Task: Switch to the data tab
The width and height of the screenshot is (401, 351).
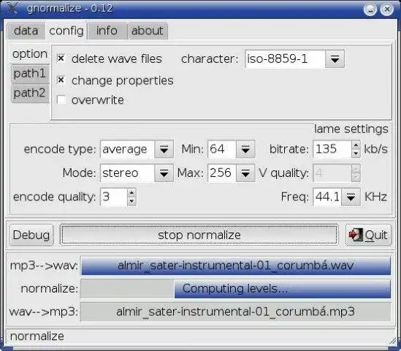Action: pos(26,31)
